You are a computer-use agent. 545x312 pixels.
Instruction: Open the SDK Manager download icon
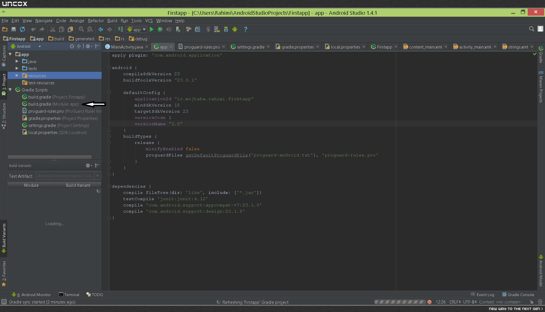click(226, 29)
